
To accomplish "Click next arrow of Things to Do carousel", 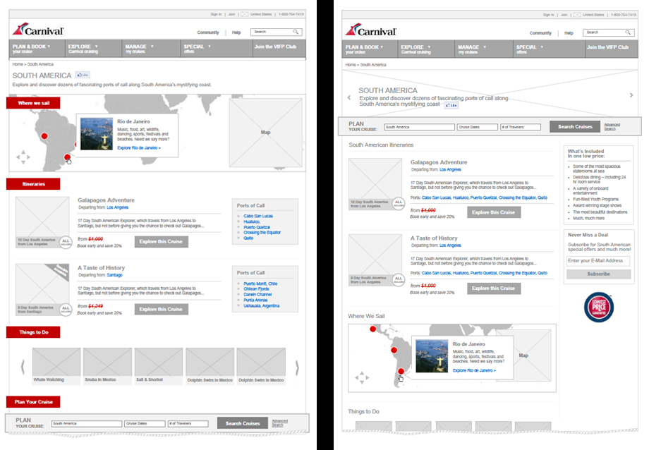I will [x=296, y=367].
